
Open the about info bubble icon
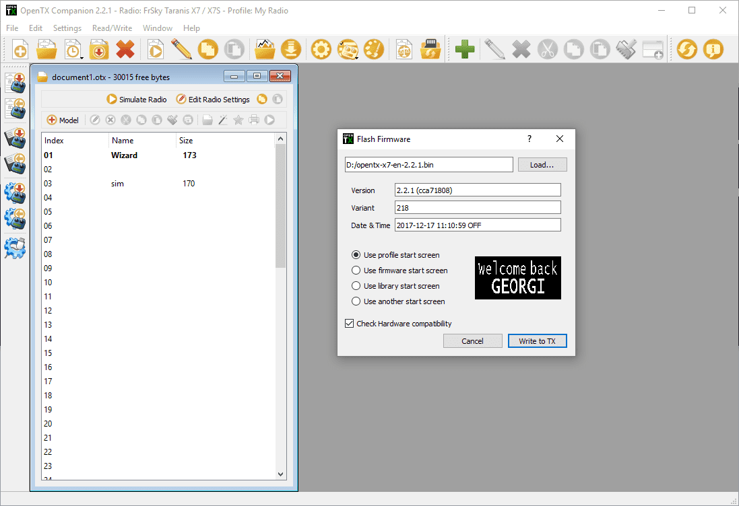tap(713, 49)
